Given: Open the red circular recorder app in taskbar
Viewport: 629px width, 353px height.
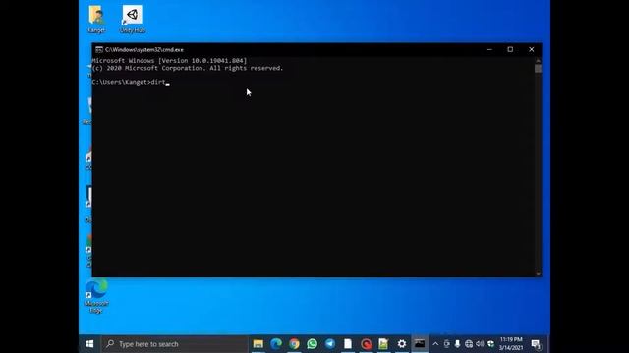Looking at the screenshot, I should (366, 344).
